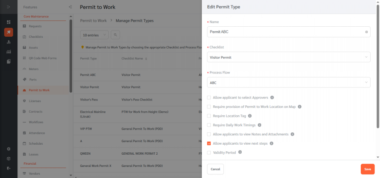380x178 pixels.
Task: Collapse the Features sidebar panel icon
Action: (71, 7)
